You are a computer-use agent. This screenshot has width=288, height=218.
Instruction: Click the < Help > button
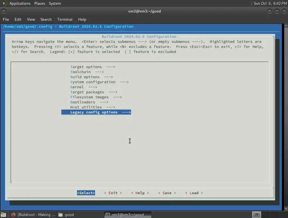pyautogui.click(x=140, y=193)
